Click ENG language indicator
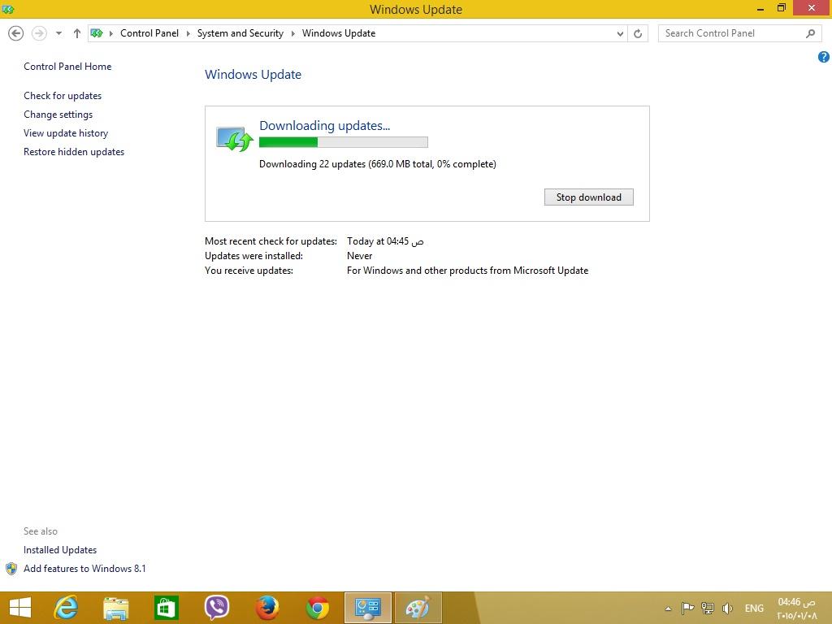The height and width of the screenshot is (624, 832). [754, 608]
